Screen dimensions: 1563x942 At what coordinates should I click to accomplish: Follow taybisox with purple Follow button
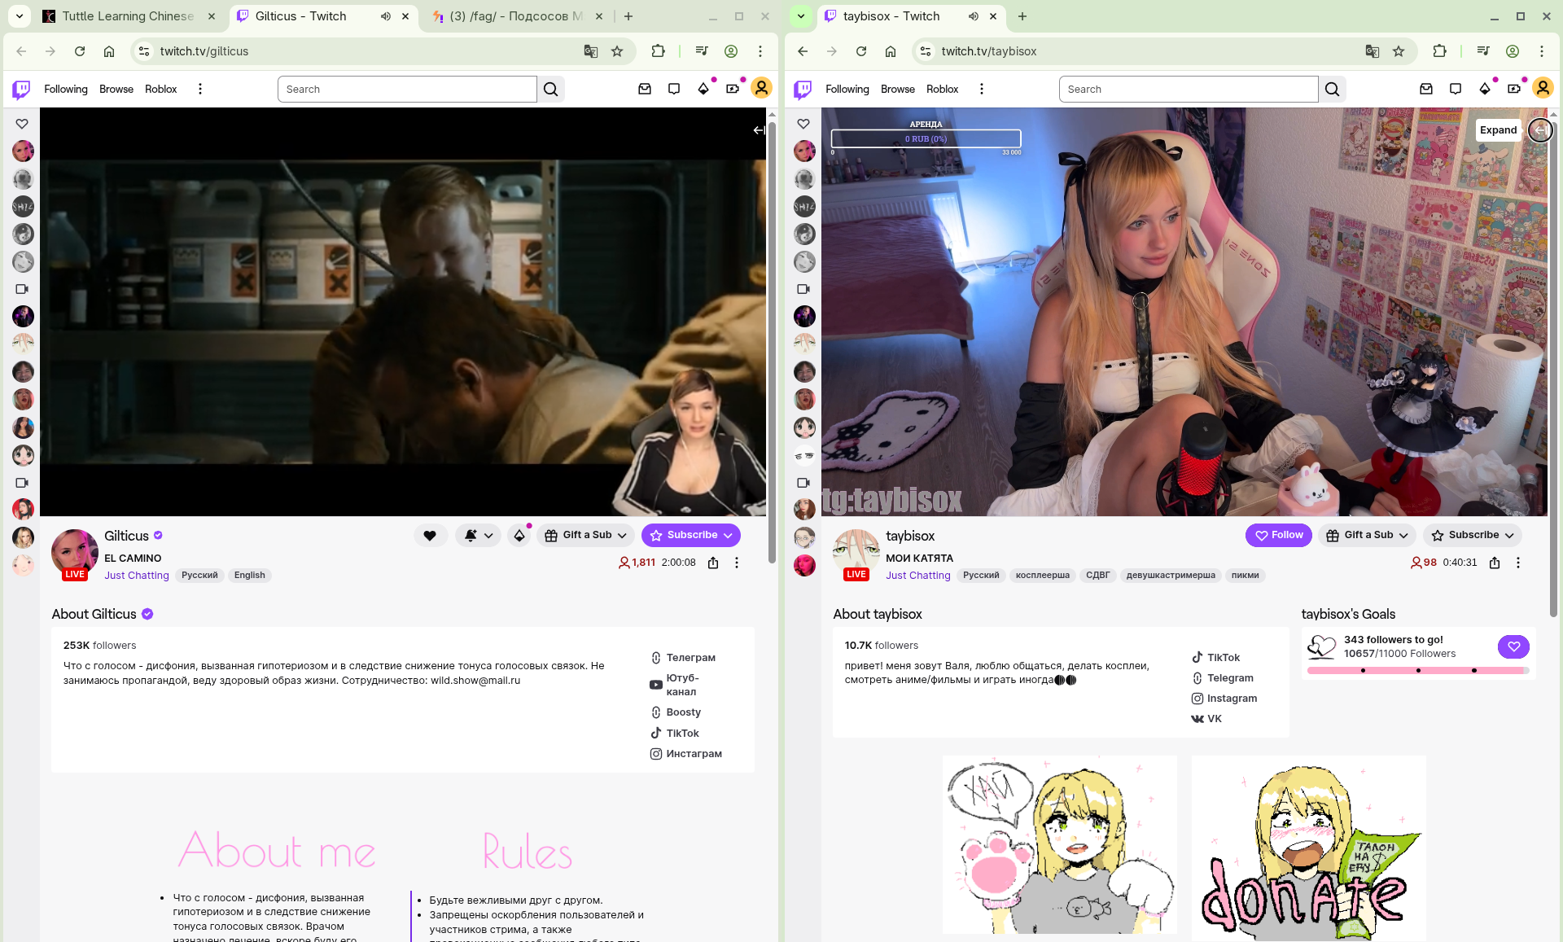(x=1278, y=535)
